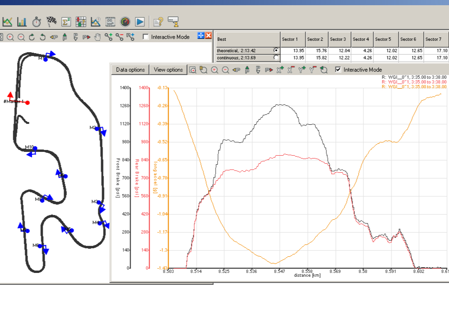This screenshot has width=449, height=310.
Task: Select the continuous 2:13.69 radio button
Action: (x=276, y=57)
